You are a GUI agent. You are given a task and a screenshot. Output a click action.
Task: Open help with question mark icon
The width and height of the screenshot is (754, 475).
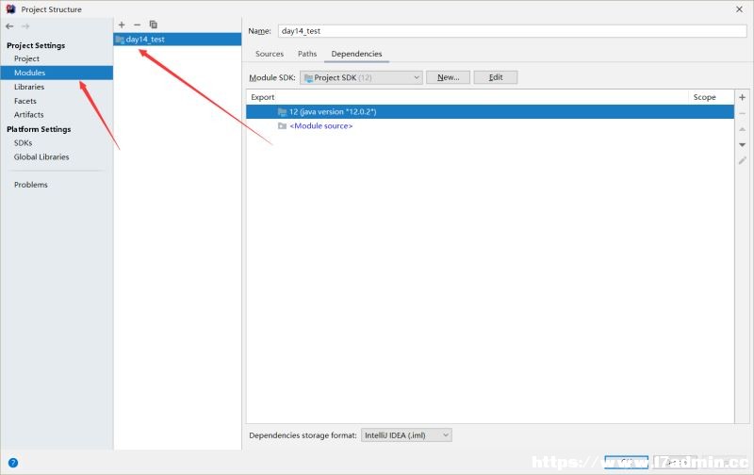click(13, 463)
